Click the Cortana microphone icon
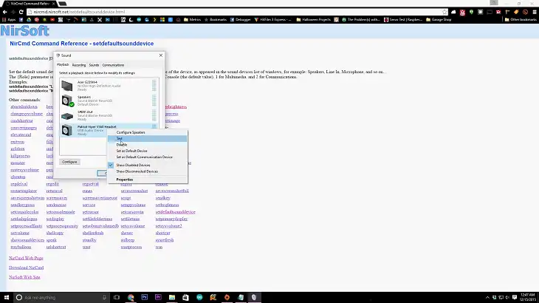The height and width of the screenshot is (303, 539). point(104,297)
